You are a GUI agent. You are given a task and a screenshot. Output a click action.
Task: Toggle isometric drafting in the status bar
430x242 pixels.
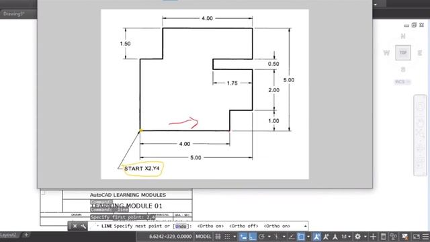point(276,237)
